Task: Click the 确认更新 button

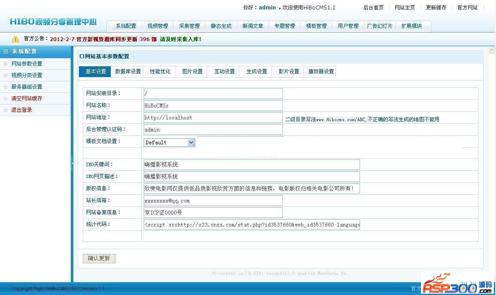Action: [x=99, y=258]
